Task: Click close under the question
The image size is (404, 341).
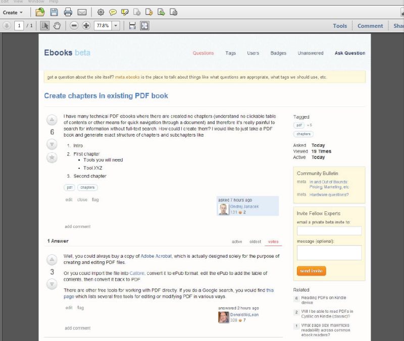Action: (x=82, y=199)
